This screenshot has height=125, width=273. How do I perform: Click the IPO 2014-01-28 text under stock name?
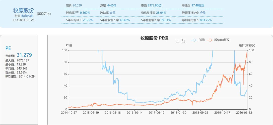tap(24, 20)
